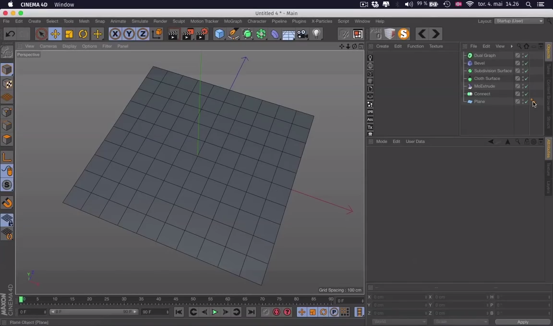Enable Axis mode in left palette
Screen dimensions: 553x326
[7, 157]
